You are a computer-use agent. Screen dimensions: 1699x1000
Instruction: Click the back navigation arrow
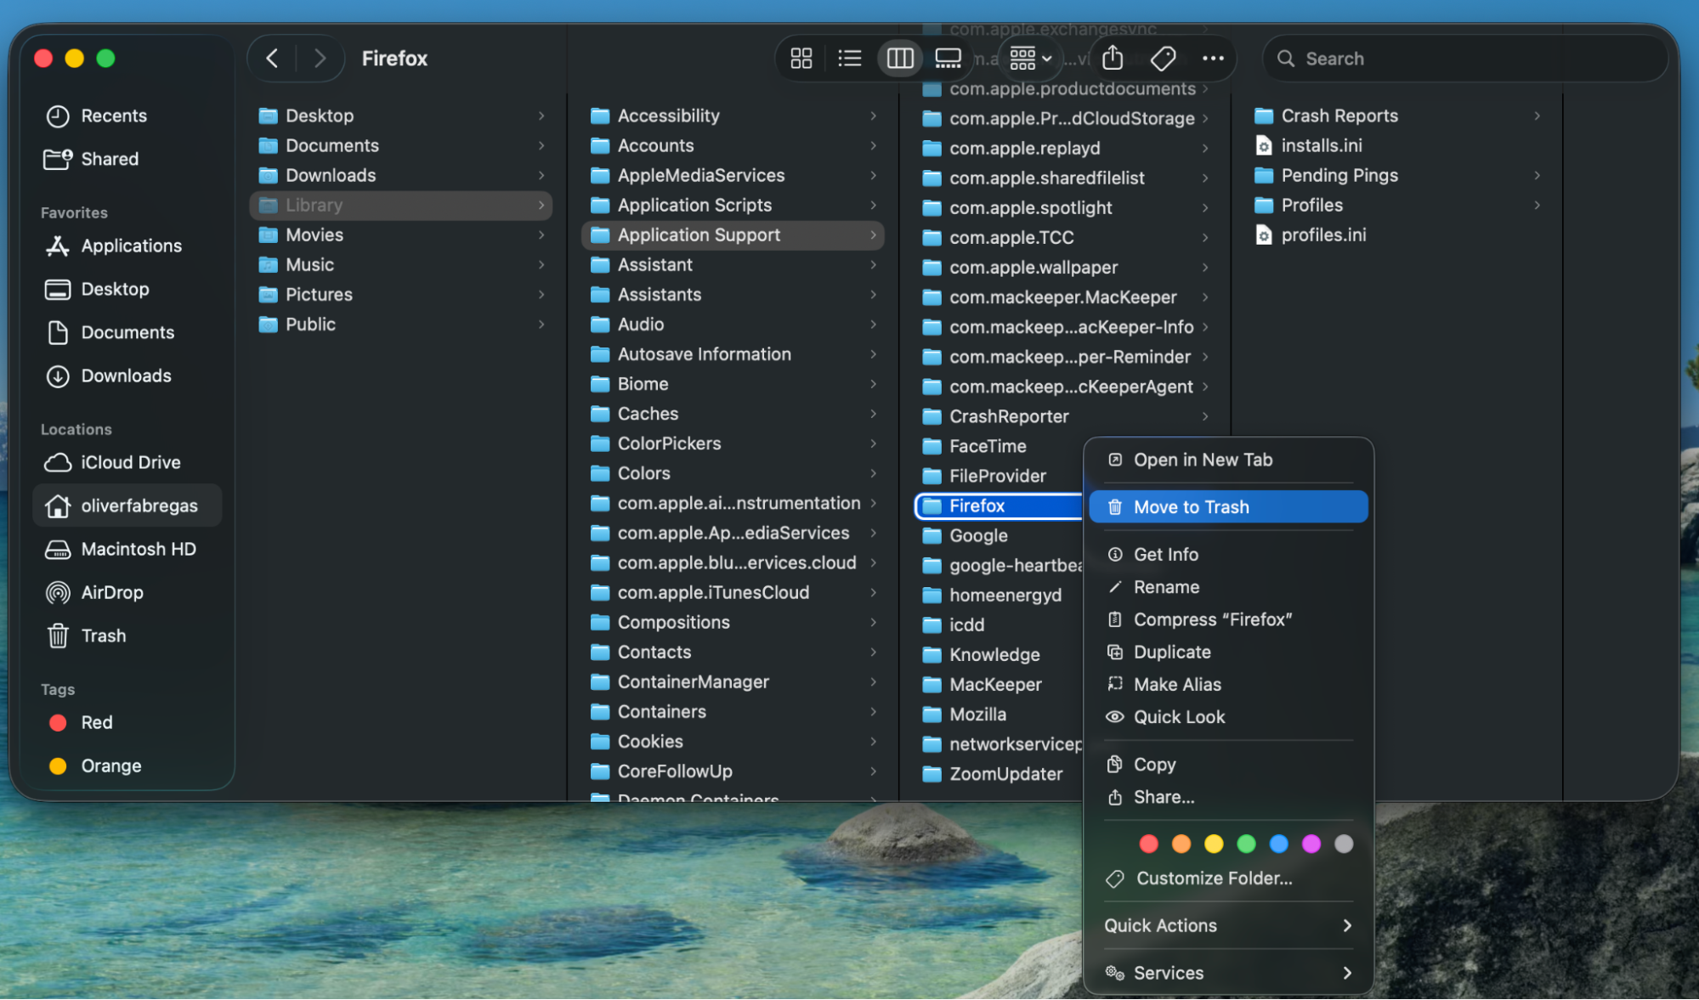[x=271, y=58]
